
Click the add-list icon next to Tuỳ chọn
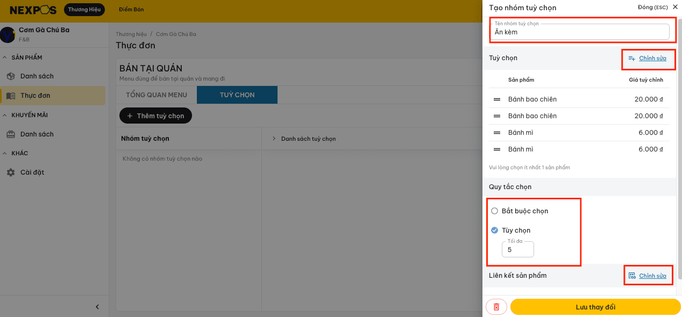tap(632, 58)
